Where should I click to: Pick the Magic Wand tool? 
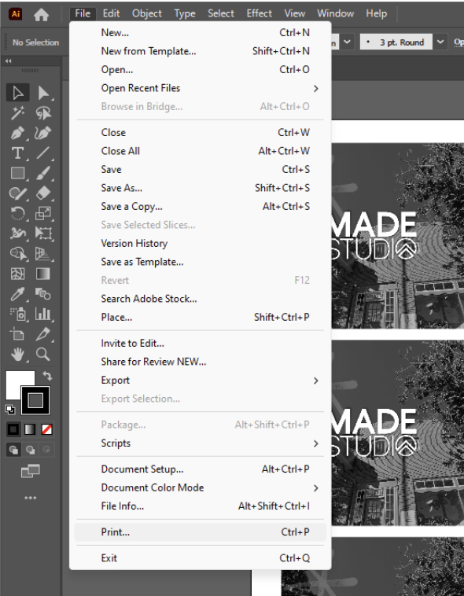[x=18, y=113]
